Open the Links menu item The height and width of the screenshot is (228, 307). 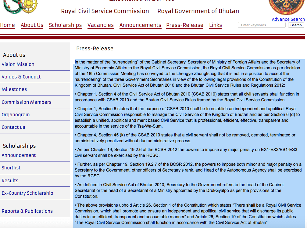pos(216,25)
